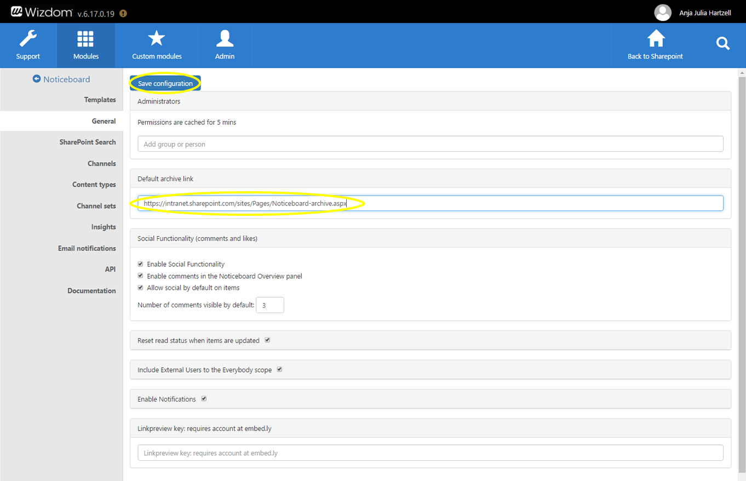This screenshot has height=481, width=746.
Task: Go to Channel sets in sidebar
Action: point(96,206)
